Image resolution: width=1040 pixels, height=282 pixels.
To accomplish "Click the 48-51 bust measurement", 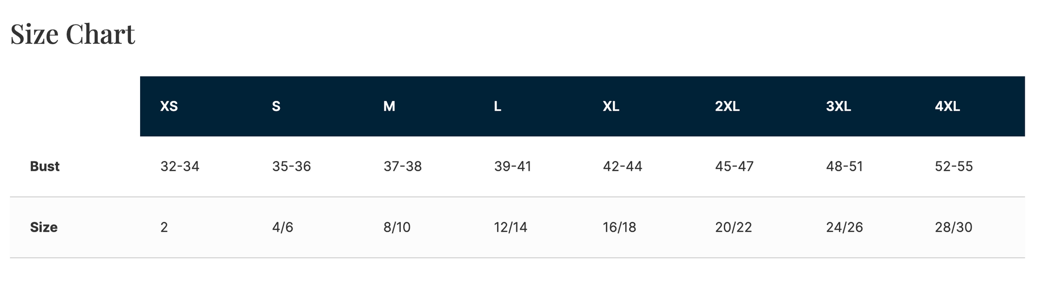I will 844,167.
